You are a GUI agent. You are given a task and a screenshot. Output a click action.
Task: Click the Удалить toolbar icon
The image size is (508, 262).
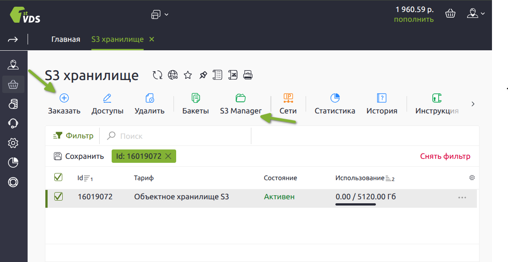[149, 98]
